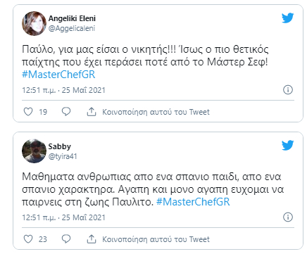Screen dimensions: 307x254
Task: Click the Angeliki Eleni display name
Action: 72,18
